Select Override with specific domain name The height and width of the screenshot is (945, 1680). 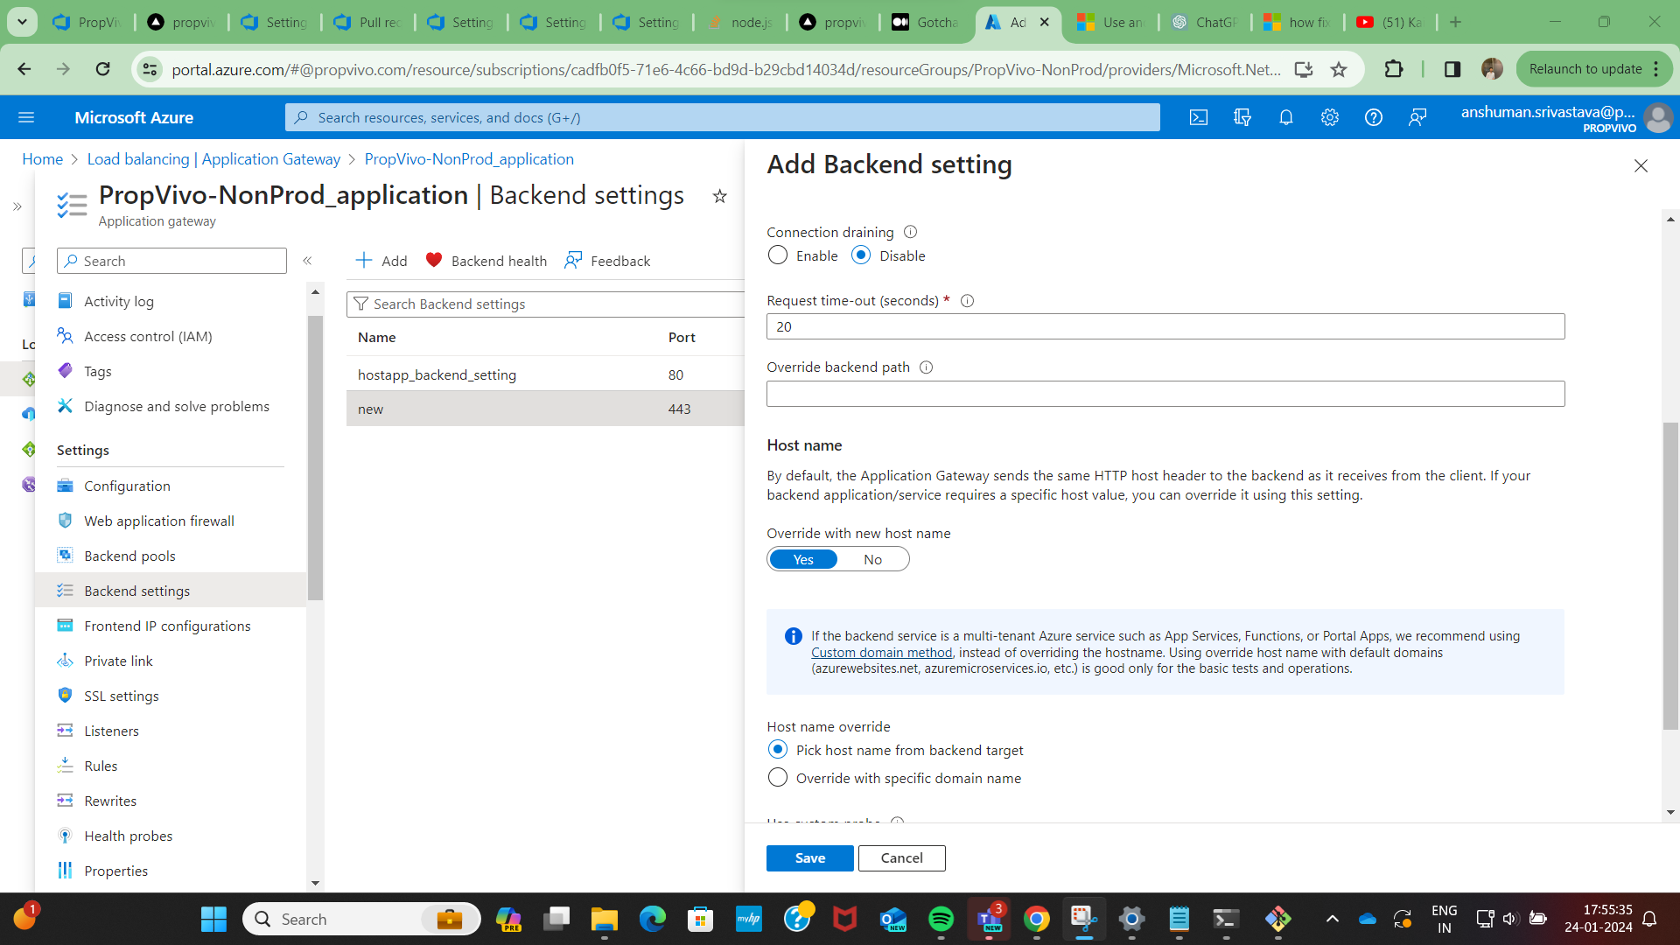(777, 778)
